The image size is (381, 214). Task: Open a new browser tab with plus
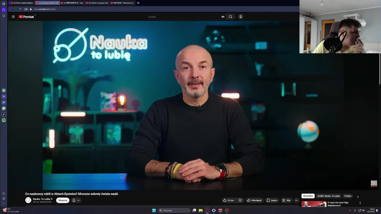pos(138,3)
